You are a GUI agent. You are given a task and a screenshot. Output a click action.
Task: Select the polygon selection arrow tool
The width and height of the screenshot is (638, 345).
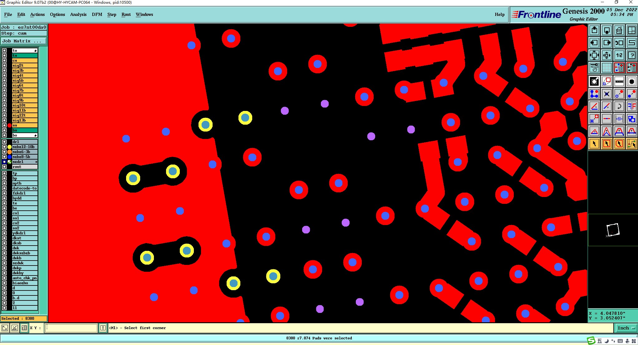coord(619,144)
